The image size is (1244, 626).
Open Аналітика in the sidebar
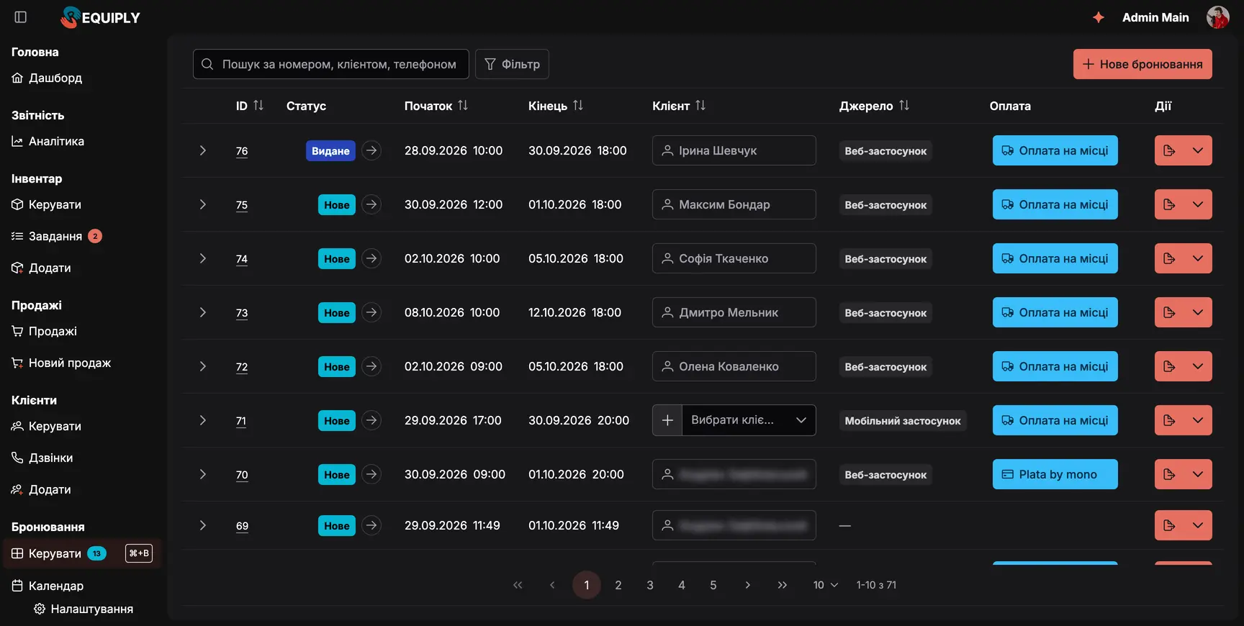tap(48, 141)
